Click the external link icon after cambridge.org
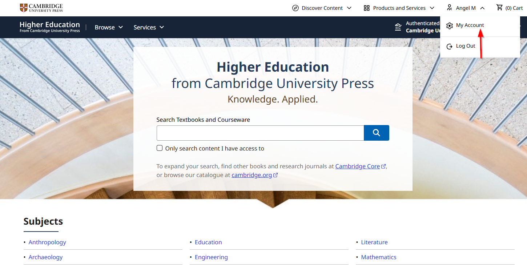 pos(275,175)
